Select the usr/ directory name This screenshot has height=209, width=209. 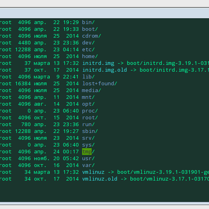coord(88,158)
